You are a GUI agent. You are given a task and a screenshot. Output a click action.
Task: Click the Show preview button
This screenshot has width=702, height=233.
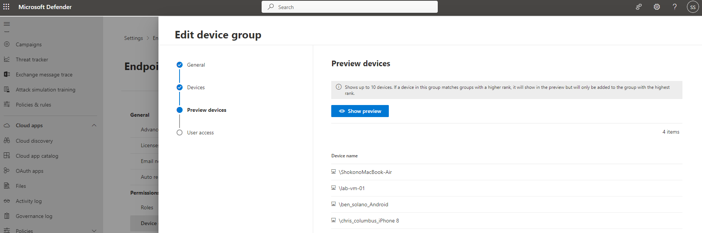point(360,111)
